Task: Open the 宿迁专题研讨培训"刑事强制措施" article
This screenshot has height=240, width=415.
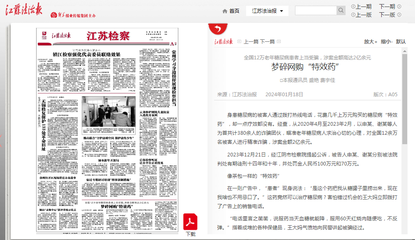Action: (108, 180)
